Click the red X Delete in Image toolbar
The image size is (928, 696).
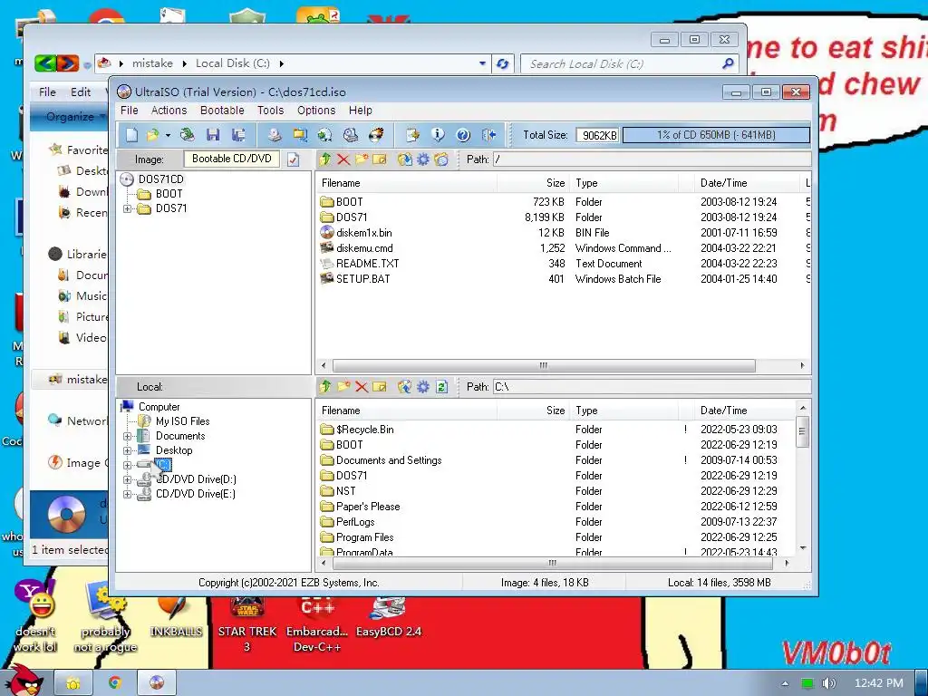[x=343, y=159]
